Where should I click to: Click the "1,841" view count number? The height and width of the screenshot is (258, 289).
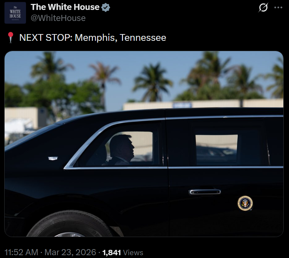pyautogui.click(x=112, y=252)
